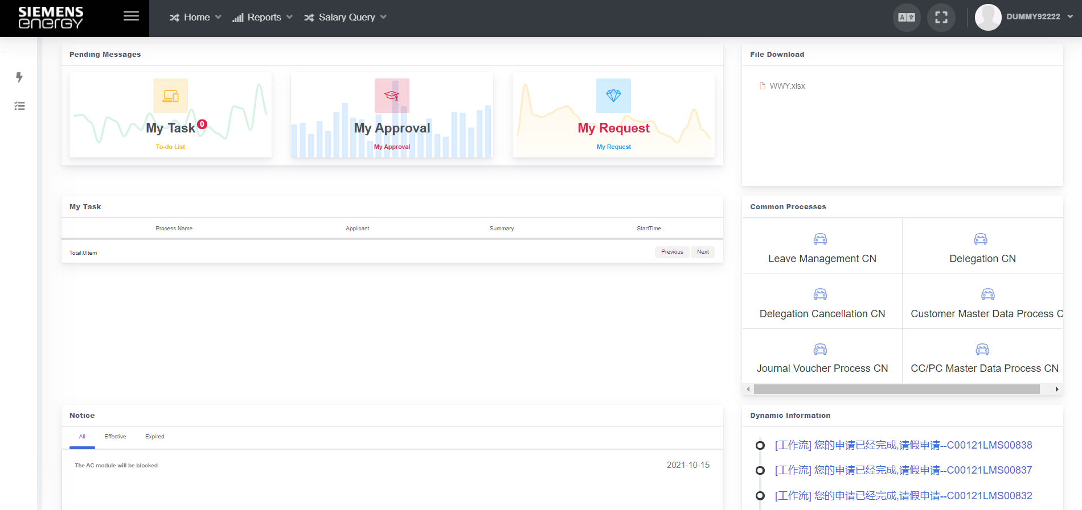Click the StartTime column header
Viewport: 1082px width, 510px height.
[x=649, y=229]
